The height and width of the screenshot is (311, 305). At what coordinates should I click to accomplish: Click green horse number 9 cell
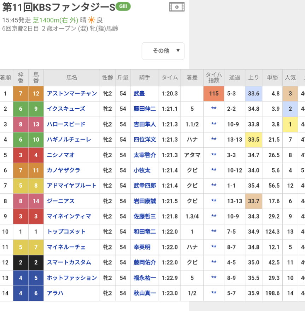(x=36, y=109)
